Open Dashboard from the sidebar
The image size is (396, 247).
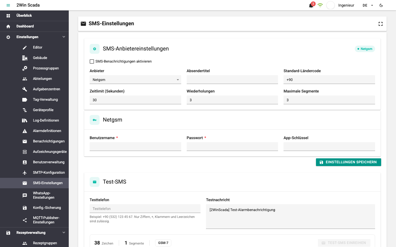(x=34, y=26)
